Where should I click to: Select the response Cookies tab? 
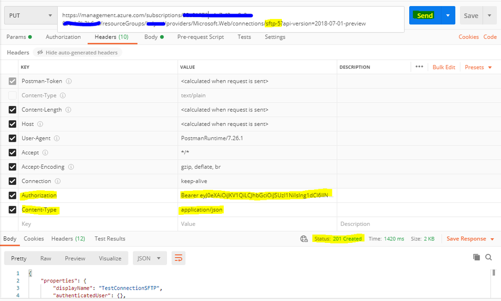pos(34,239)
